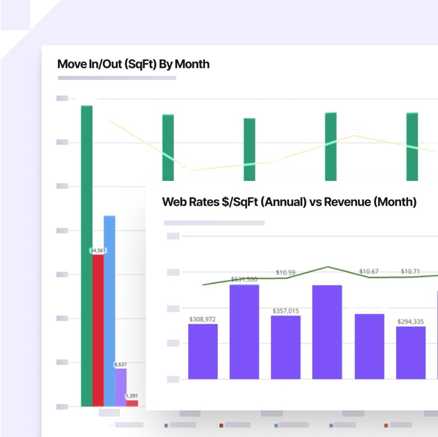Select the blue bar in the Move In/Out chart

pyautogui.click(x=109, y=311)
